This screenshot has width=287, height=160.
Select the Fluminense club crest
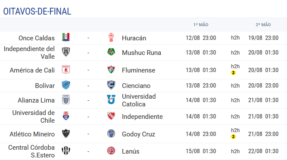[x=111, y=69]
